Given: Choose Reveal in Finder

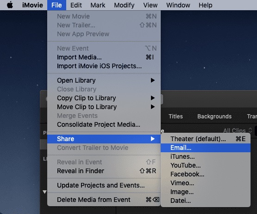Looking at the screenshot, I should coord(104,171).
